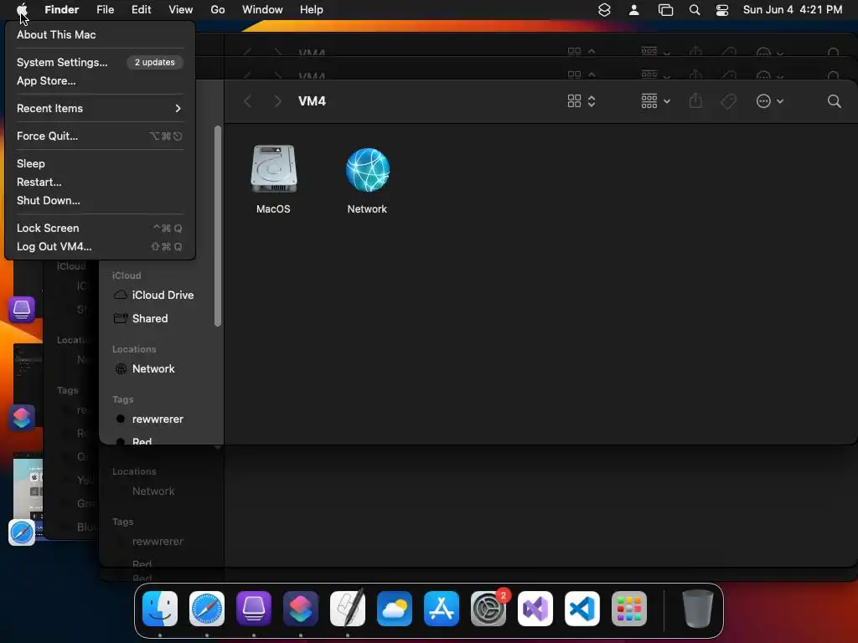858x643 pixels.
Task: Click the Share toolbar icon
Action: pyautogui.click(x=695, y=100)
